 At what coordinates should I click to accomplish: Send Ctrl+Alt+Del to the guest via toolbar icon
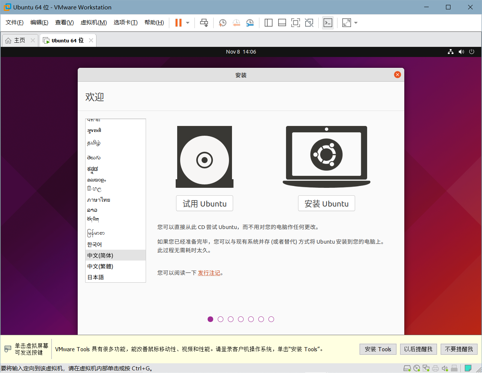click(204, 23)
